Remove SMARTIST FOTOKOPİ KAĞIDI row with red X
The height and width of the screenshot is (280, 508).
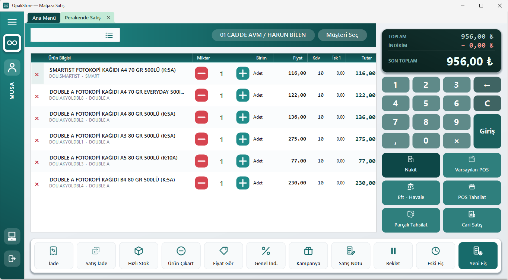click(37, 74)
